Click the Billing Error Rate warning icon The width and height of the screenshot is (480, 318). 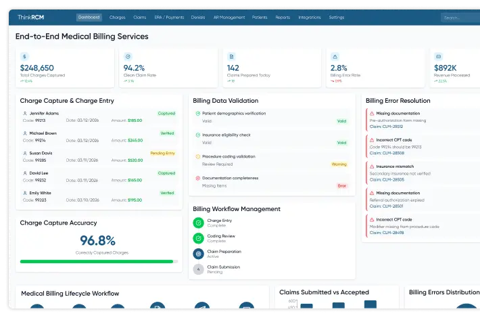[x=335, y=56]
